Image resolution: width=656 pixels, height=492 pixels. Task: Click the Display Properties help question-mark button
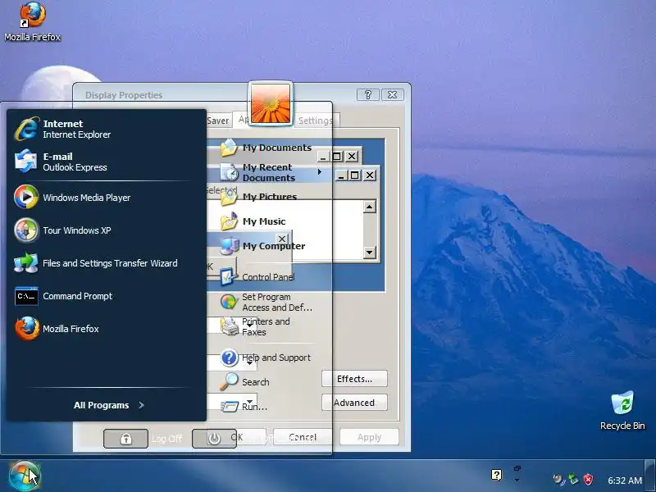[x=367, y=95]
